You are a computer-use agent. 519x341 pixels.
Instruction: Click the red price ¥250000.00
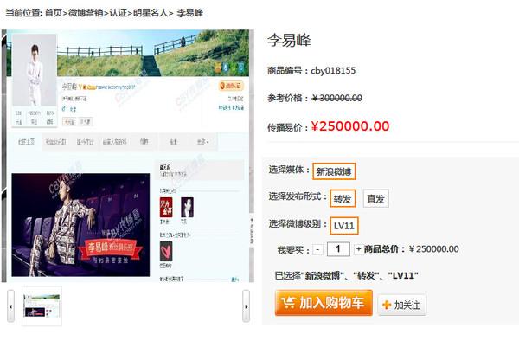pos(350,126)
